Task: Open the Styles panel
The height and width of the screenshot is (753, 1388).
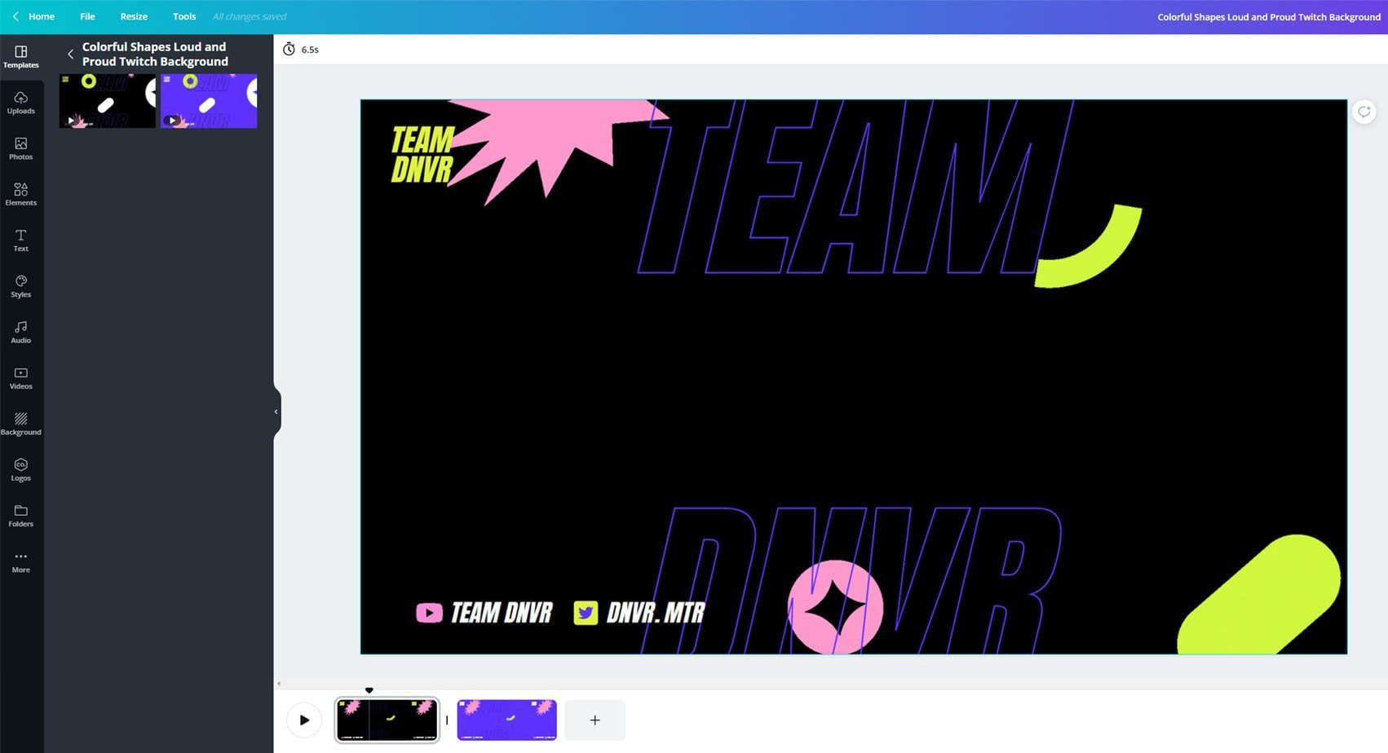Action: coord(20,286)
